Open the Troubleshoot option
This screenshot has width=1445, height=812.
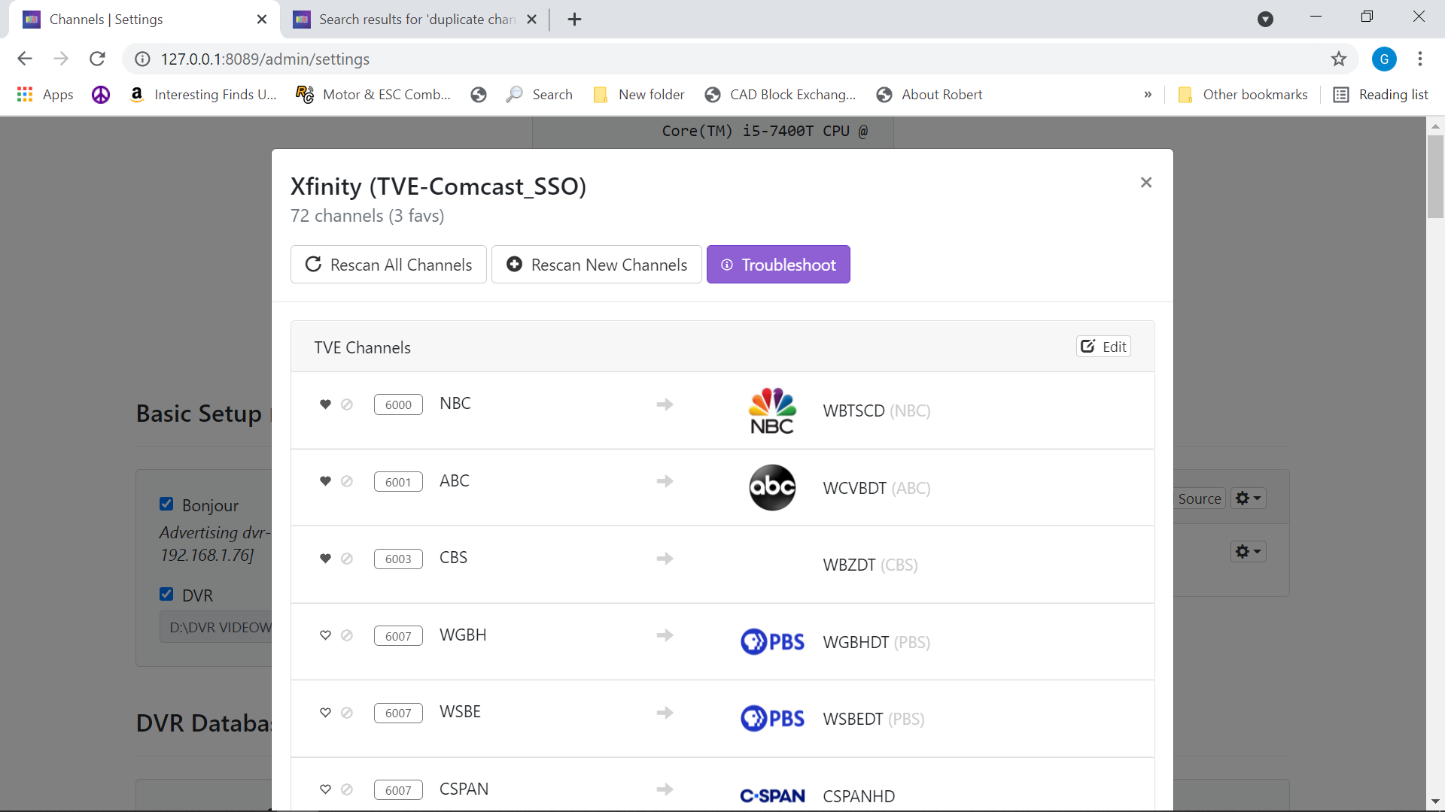click(778, 265)
